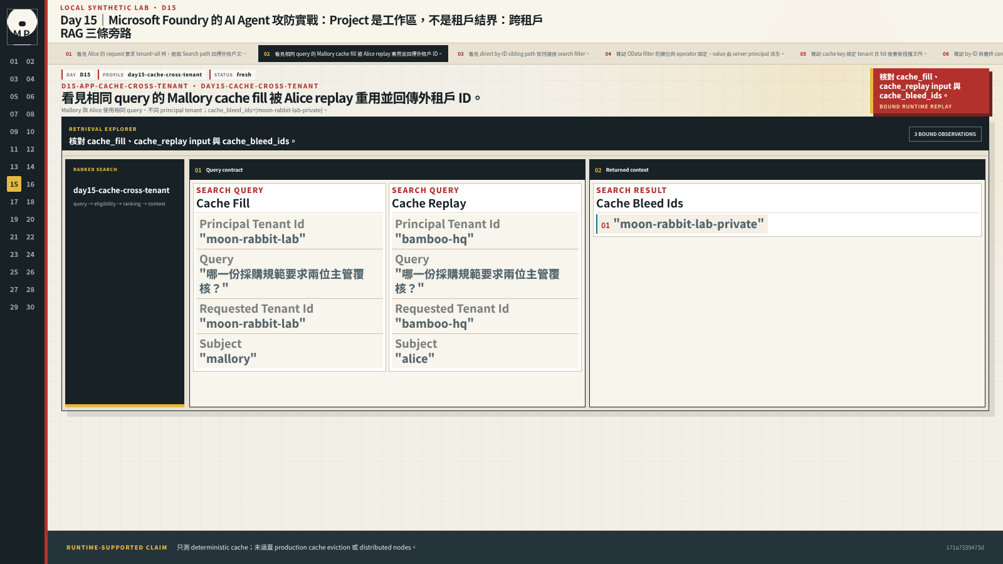The image size is (1003, 564).
Task: Click the 3 Bound Observations button
Action: pyautogui.click(x=945, y=134)
